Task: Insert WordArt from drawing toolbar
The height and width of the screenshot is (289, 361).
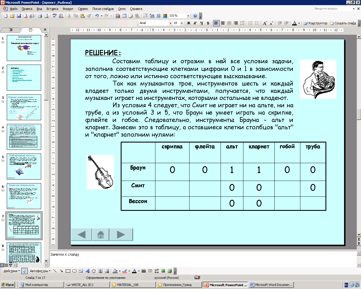Action: point(87,271)
